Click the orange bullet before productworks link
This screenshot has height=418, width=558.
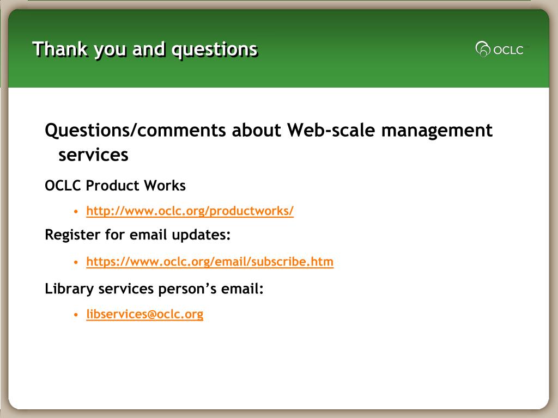click(x=76, y=212)
